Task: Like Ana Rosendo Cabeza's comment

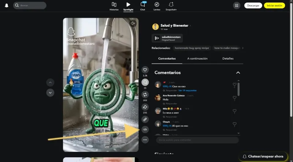Action: [234, 97]
